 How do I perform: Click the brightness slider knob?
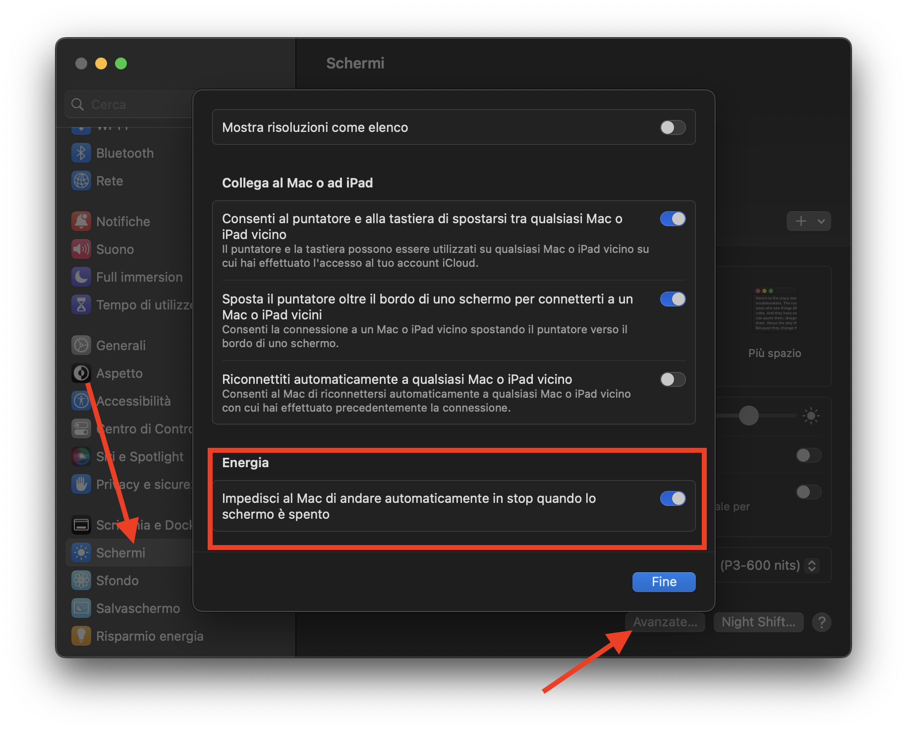[x=748, y=416]
